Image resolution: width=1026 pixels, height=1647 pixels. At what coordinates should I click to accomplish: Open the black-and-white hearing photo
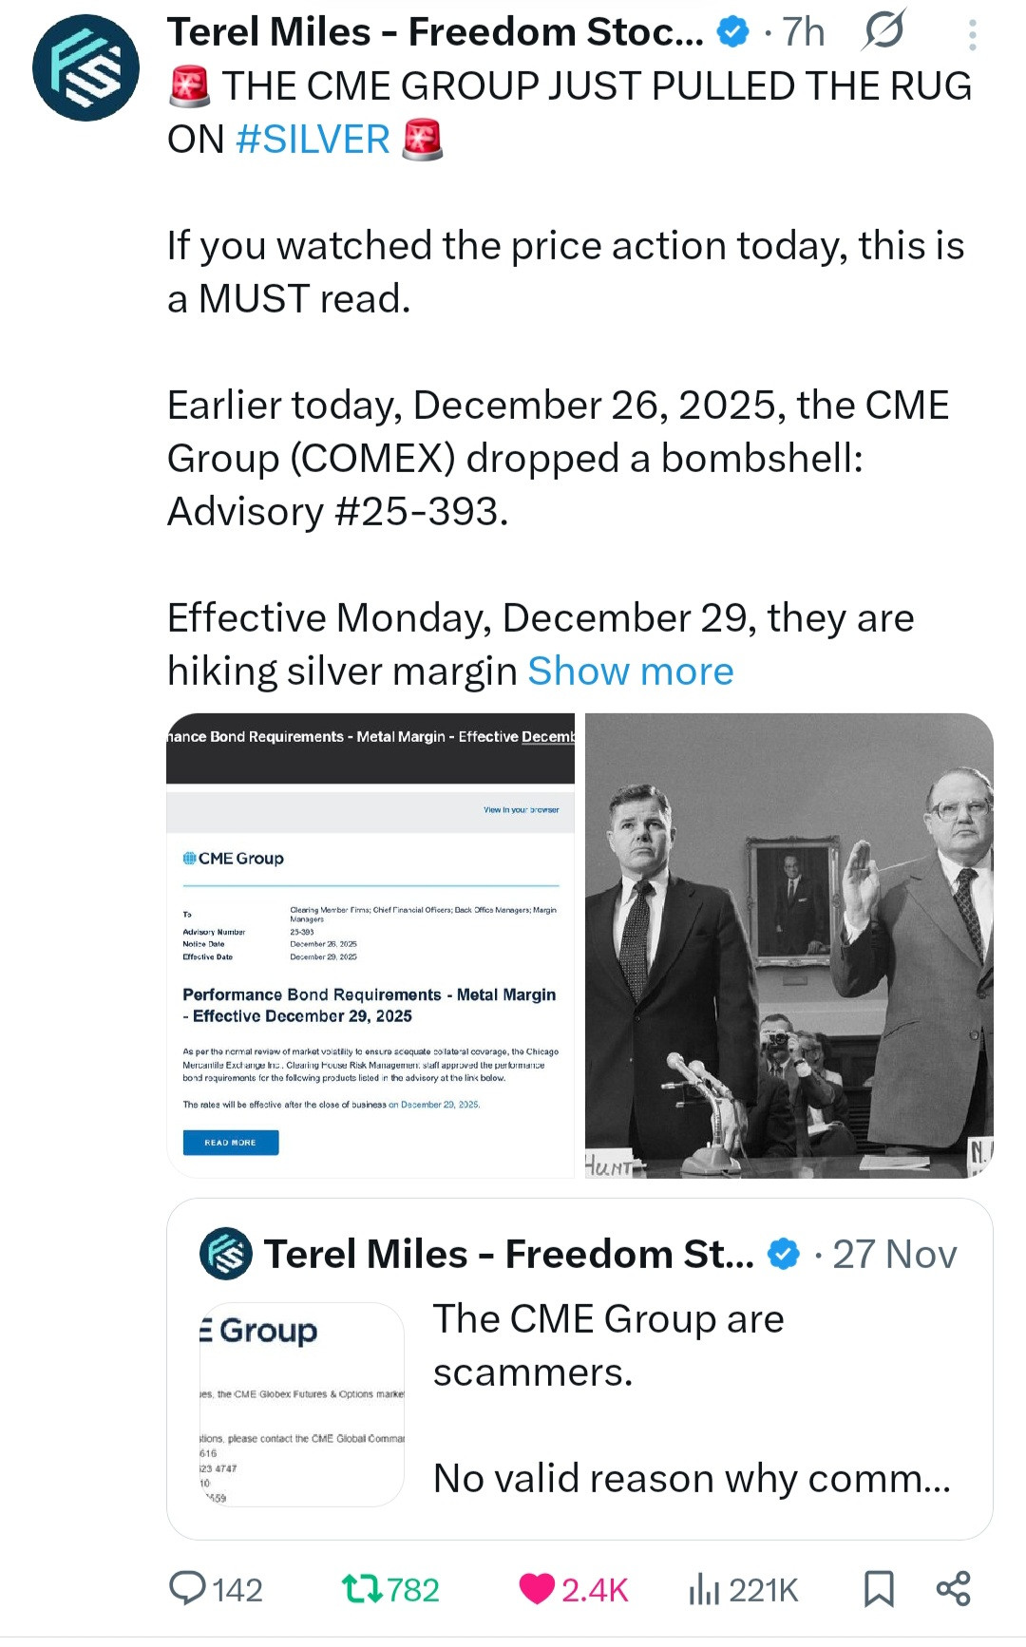pyautogui.click(x=788, y=945)
